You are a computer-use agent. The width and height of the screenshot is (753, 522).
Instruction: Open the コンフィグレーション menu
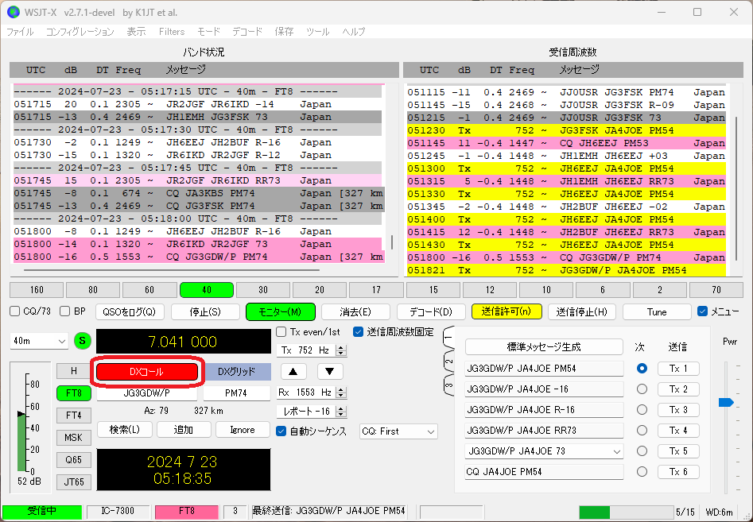pyautogui.click(x=80, y=32)
